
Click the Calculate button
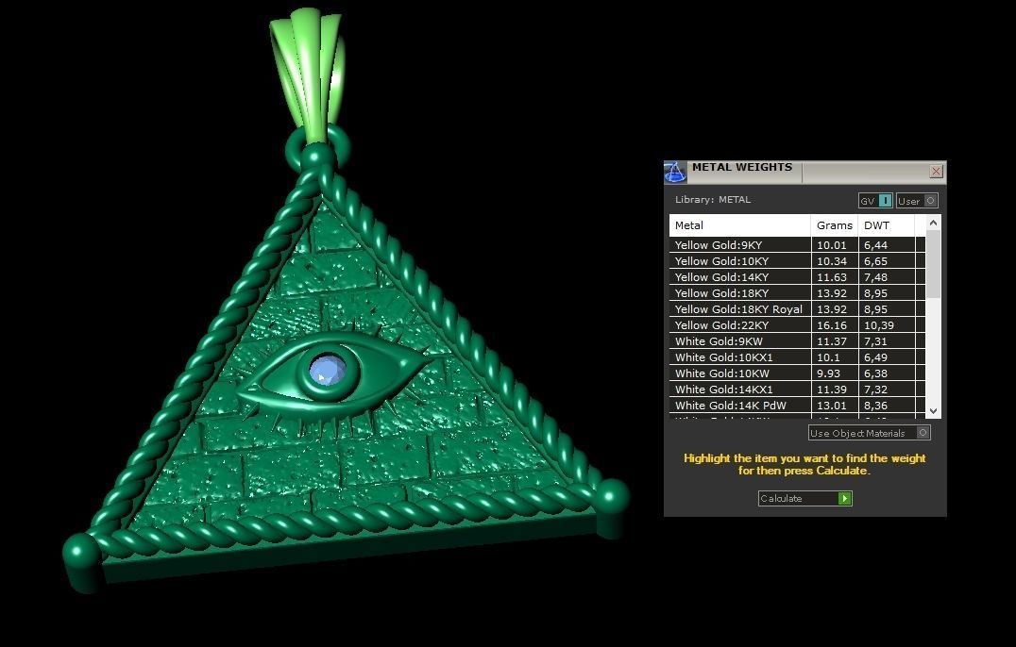pos(804,498)
